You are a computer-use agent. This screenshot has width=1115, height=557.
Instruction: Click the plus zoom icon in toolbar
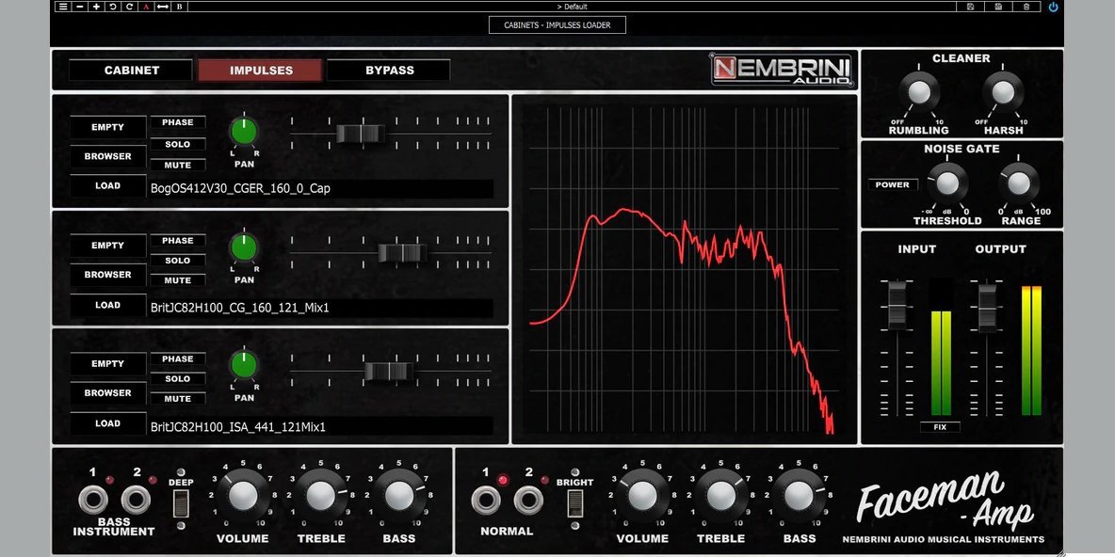click(96, 7)
